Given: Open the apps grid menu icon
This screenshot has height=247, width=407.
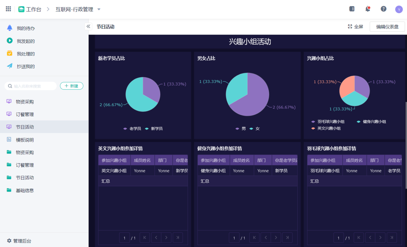Looking at the screenshot, I should (x=8, y=9).
